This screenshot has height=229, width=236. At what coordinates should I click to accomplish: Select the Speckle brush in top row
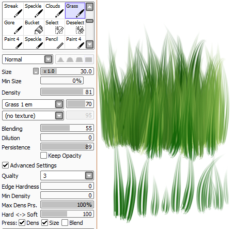click(x=34, y=10)
